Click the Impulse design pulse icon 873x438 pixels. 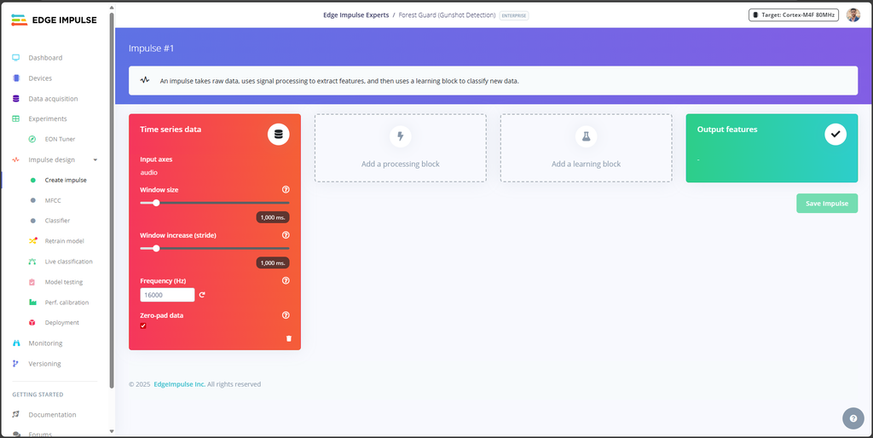tap(16, 159)
